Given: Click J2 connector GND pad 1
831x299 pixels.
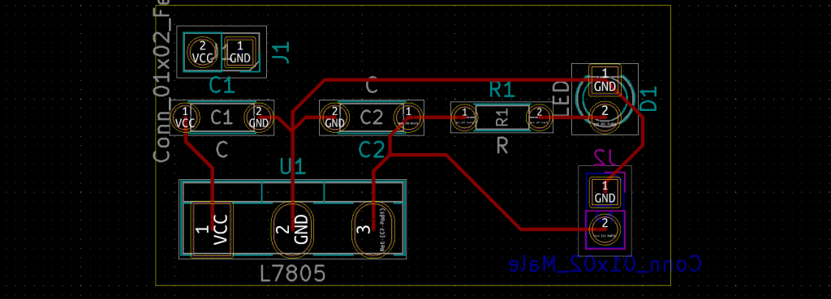Looking at the screenshot, I should point(605,193).
